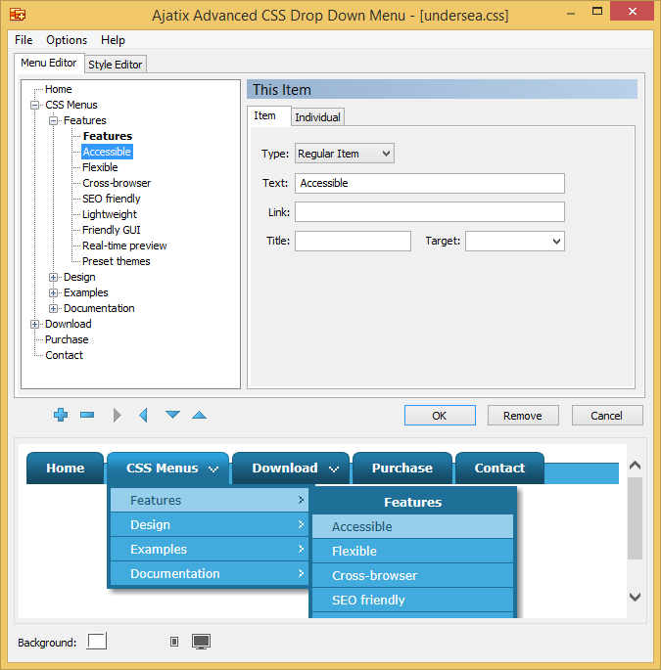Viewport: 661px width, 670px height.
Task: Open the Target dropdown
Action: tap(515, 241)
